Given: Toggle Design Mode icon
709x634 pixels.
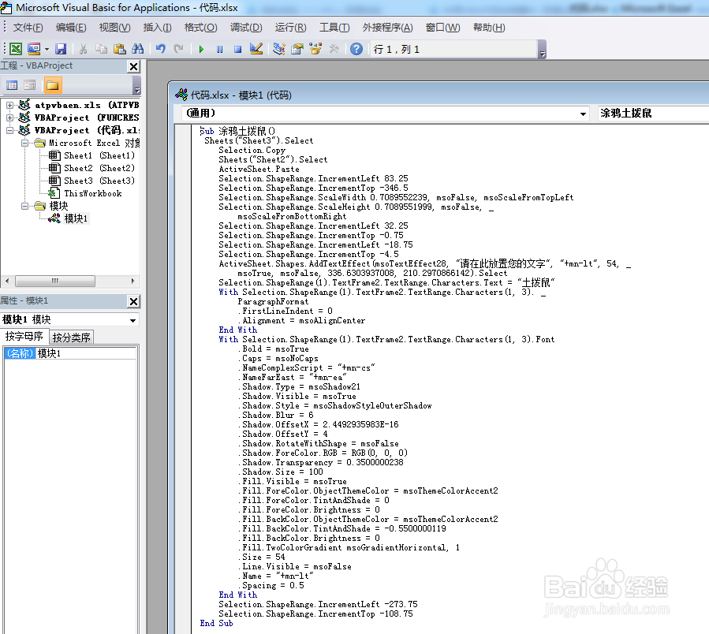Looking at the screenshot, I should 256,49.
